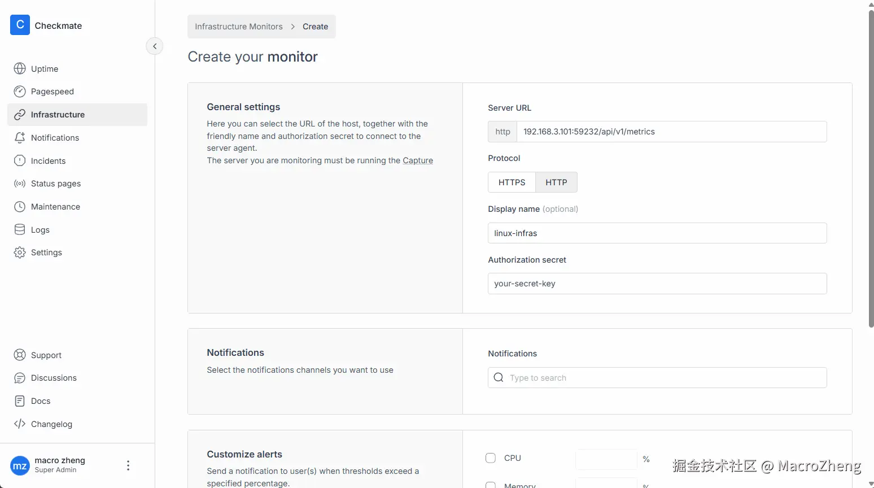The width and height of the screenshot is (874, 488).
Task: Click the Uptime globe icon
Action: point(20,69)
